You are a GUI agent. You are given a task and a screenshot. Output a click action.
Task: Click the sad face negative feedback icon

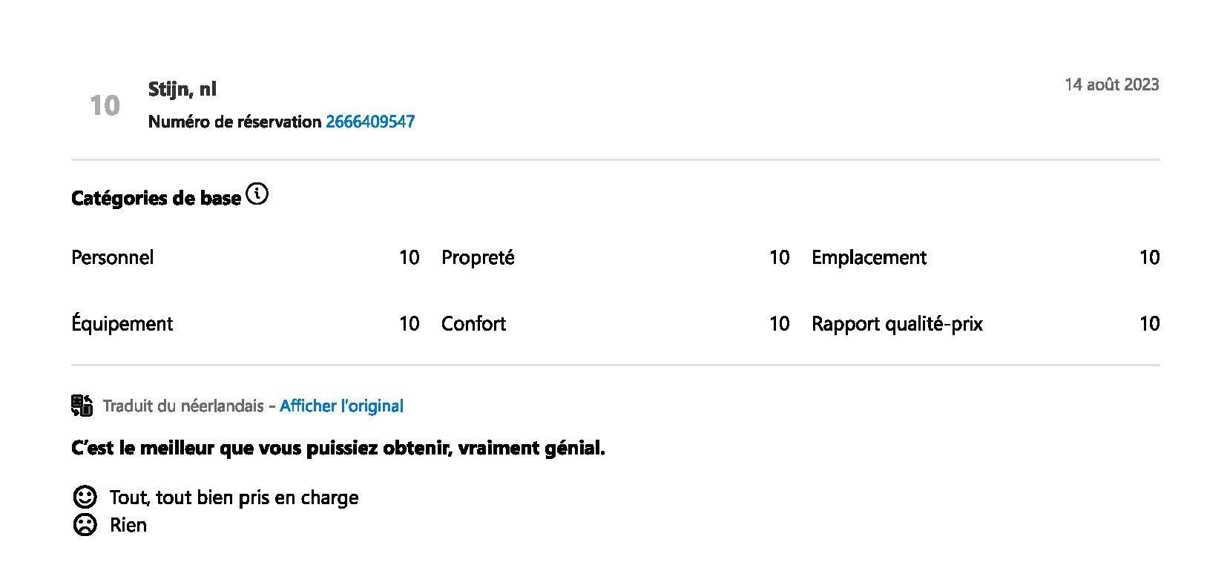pos(85,525)
